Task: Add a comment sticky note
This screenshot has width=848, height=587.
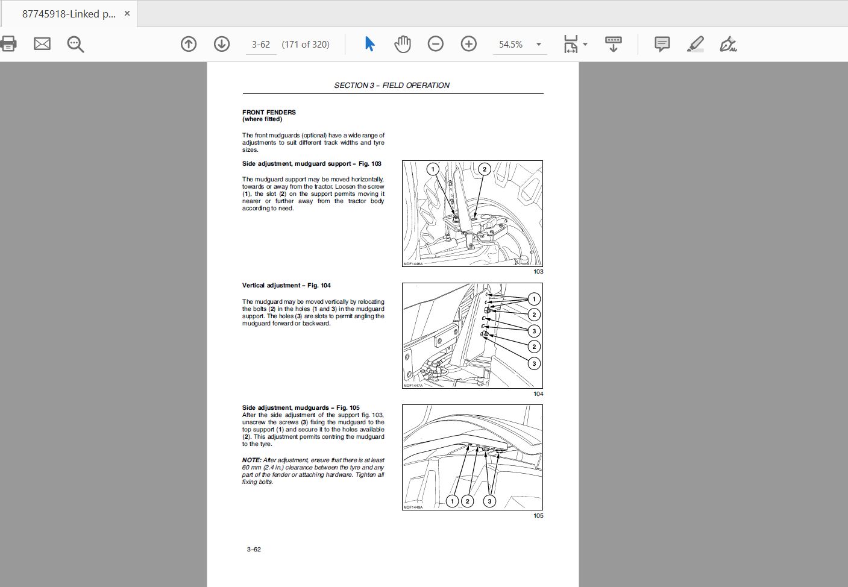Action: 662,44
